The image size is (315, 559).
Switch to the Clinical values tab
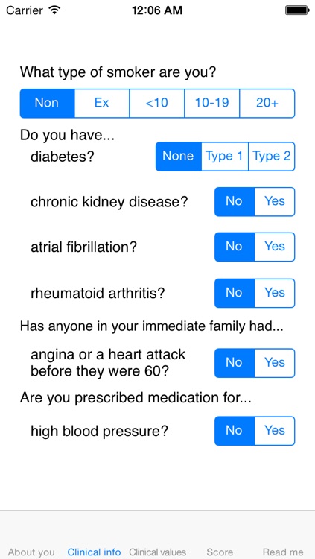point(158,552)
